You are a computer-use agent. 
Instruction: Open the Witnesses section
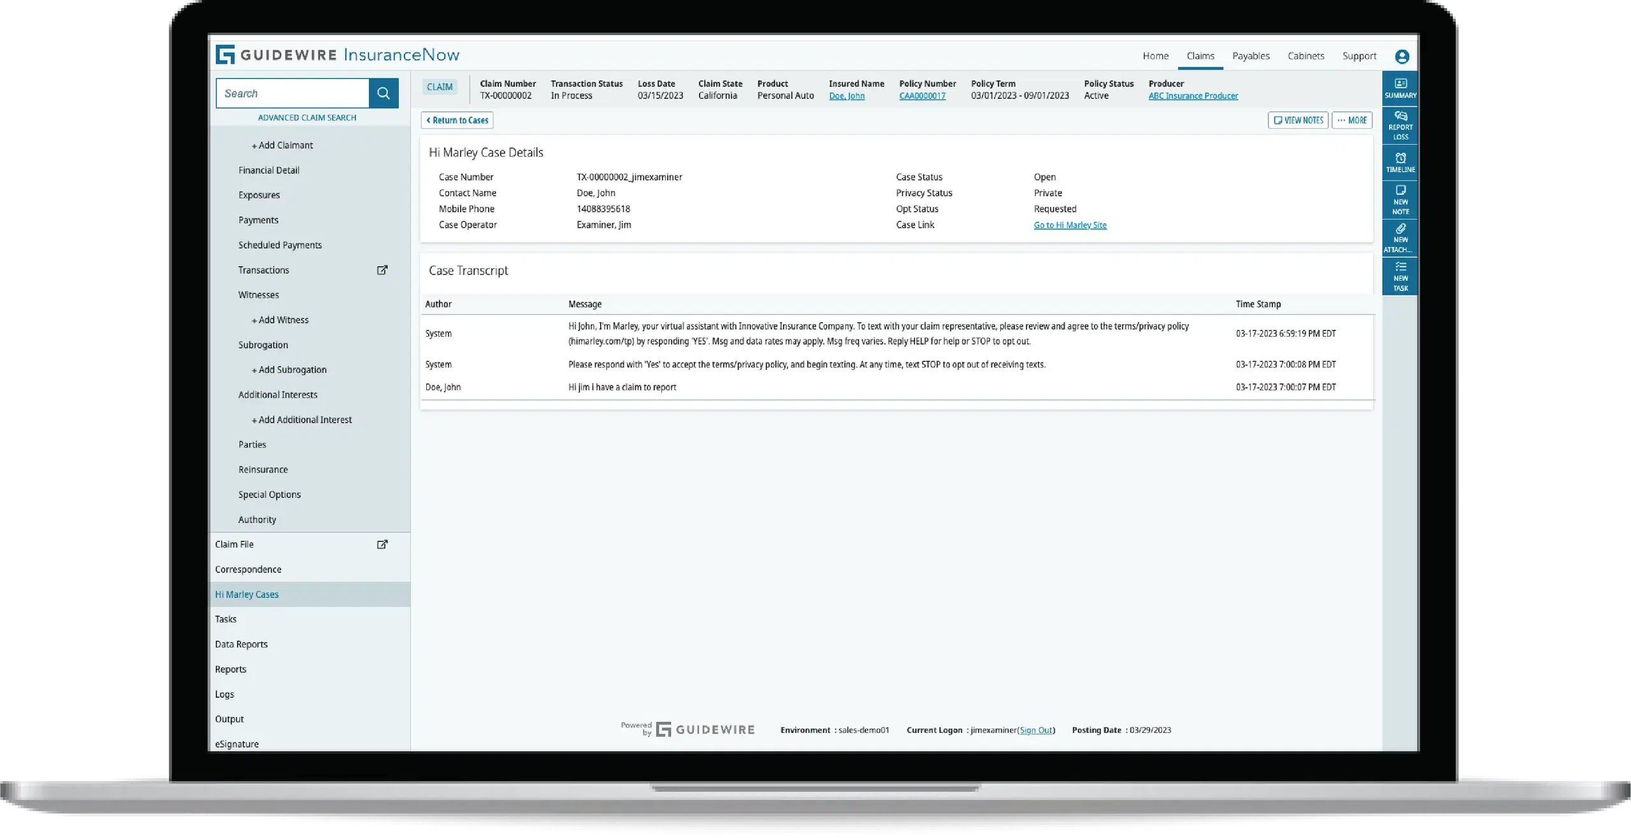(258, 295)
